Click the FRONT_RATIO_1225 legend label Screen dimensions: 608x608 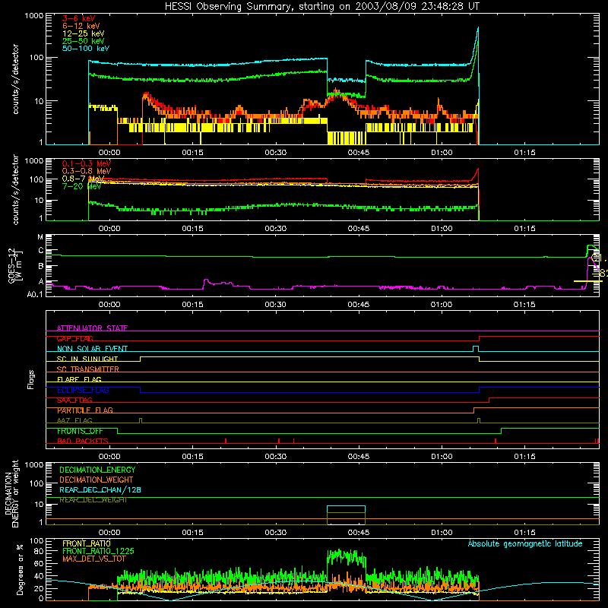98,551
